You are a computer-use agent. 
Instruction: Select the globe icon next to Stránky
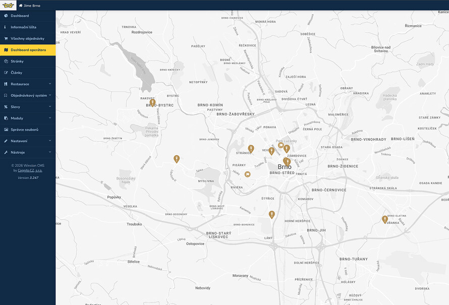coord(5,62)
